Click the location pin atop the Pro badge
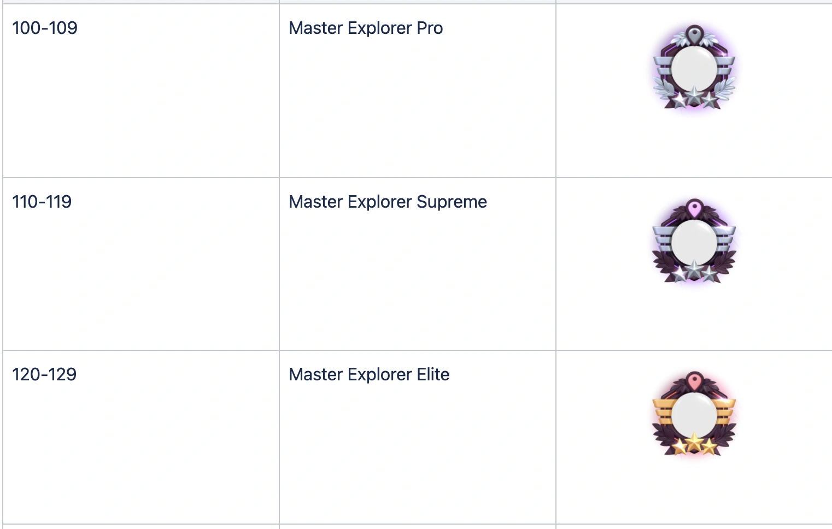The image size is (832, 529). [694, 34]
